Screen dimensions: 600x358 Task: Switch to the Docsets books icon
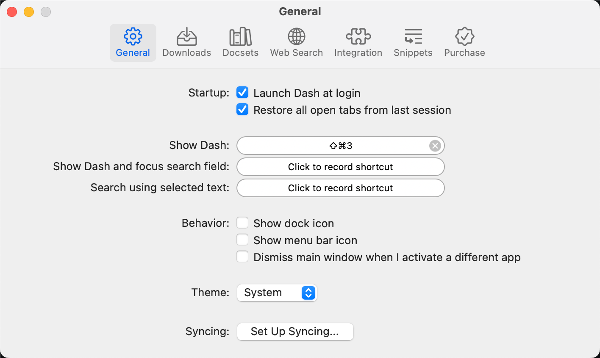tap(240, 37)
